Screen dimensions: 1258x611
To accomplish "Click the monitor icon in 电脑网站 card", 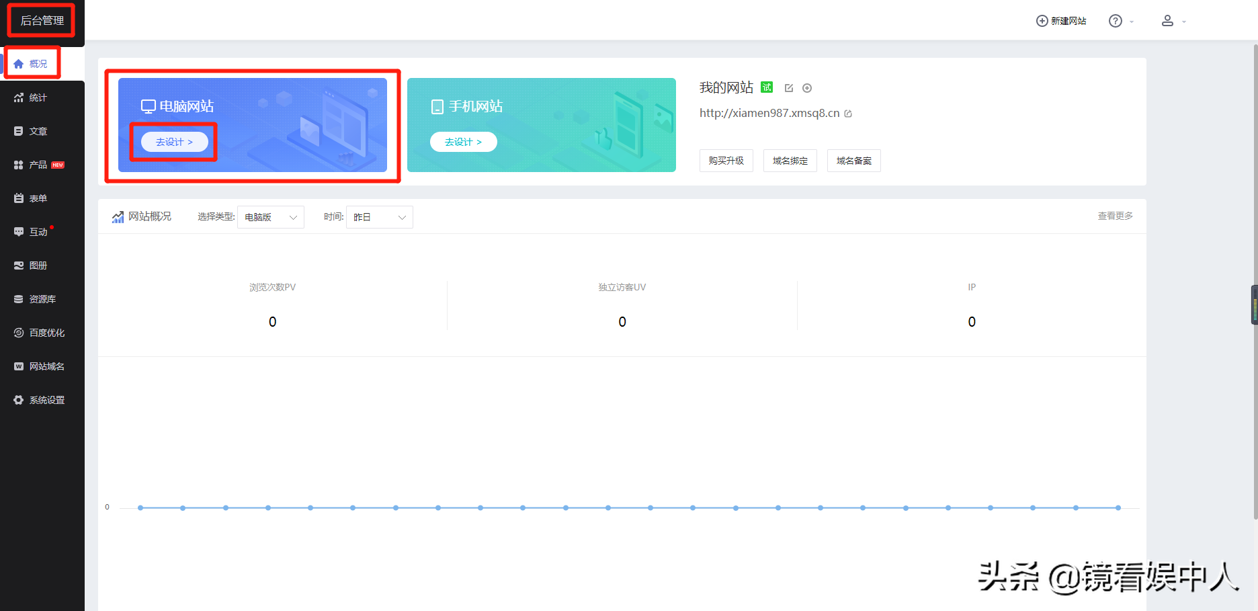I will (x=149, y=107).
